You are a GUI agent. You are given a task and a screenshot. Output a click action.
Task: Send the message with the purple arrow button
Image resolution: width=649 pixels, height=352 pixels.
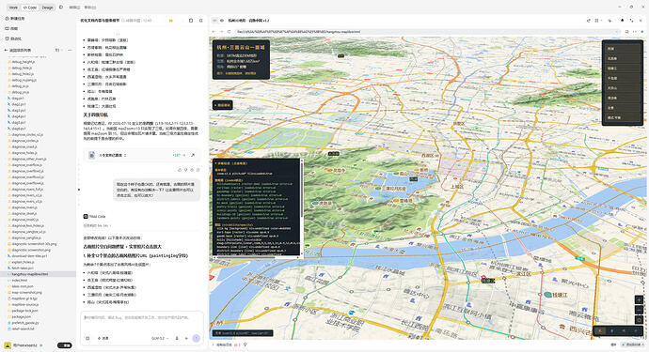(x=197, y=338)
